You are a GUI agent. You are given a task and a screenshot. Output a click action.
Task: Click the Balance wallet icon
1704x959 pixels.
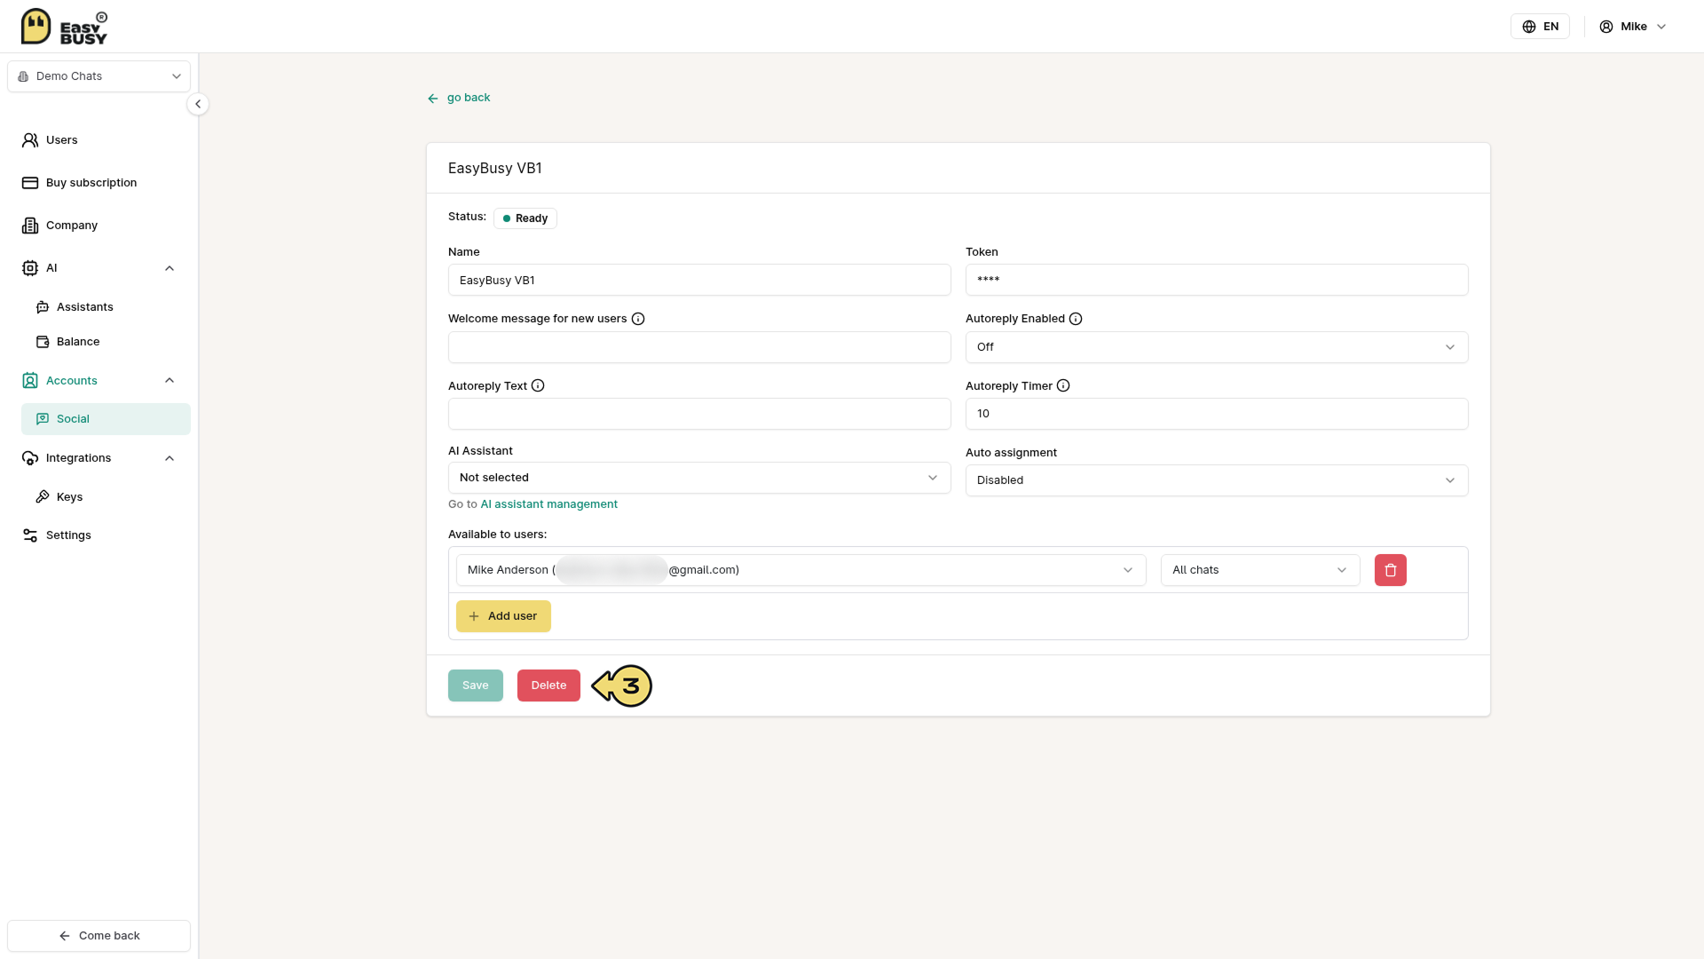(43, 342)
